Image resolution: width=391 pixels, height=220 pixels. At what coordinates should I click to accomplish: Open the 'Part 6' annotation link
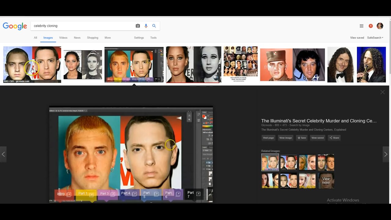pos(173,194)
